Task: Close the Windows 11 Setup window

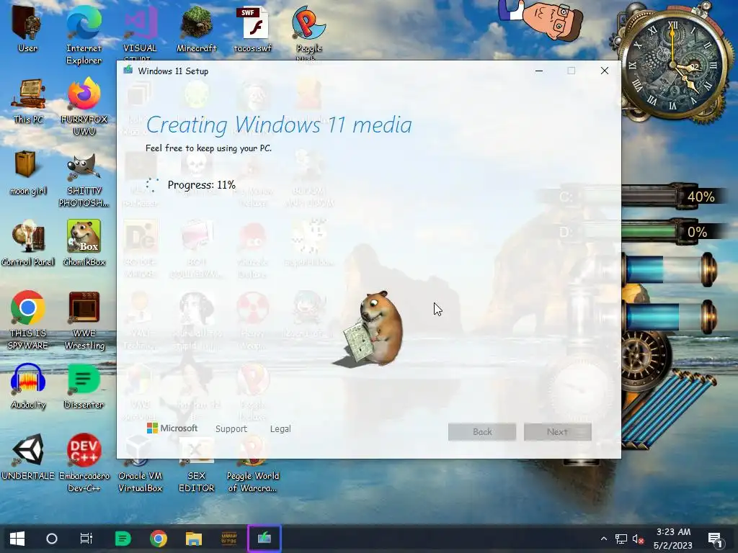Action: (605, 71)
